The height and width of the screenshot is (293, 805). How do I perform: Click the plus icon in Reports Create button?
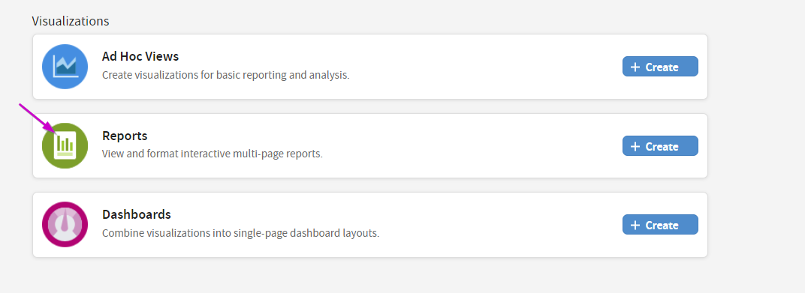click(635, 147)
